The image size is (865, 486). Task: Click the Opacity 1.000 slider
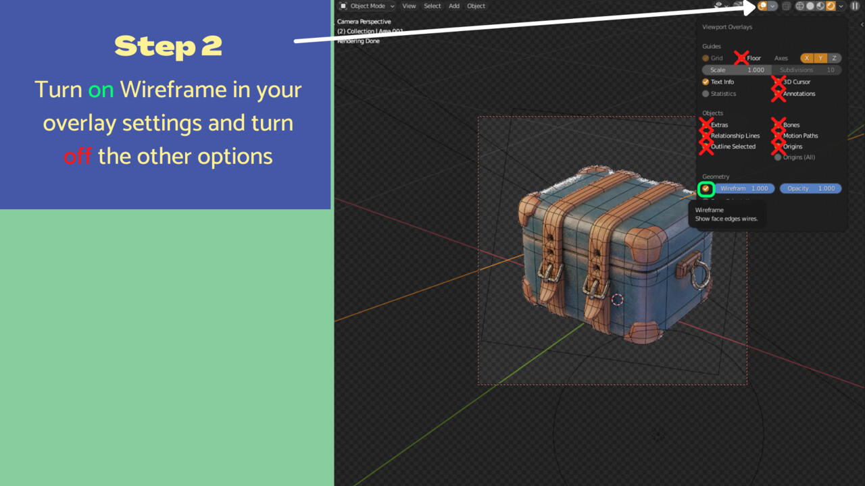[x=811, y=189]
